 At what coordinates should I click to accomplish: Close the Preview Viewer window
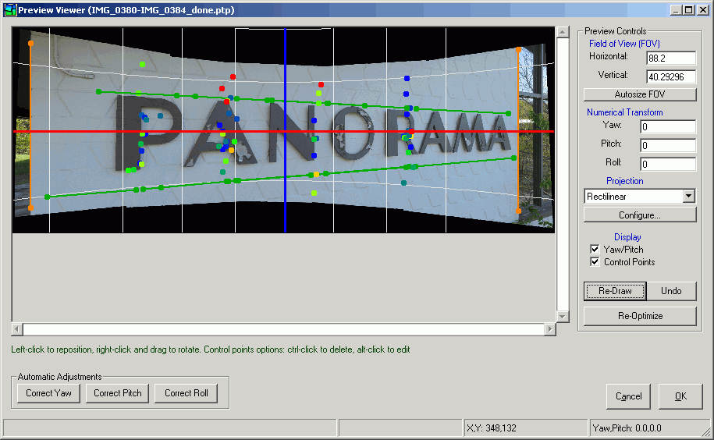coord(702,10)
